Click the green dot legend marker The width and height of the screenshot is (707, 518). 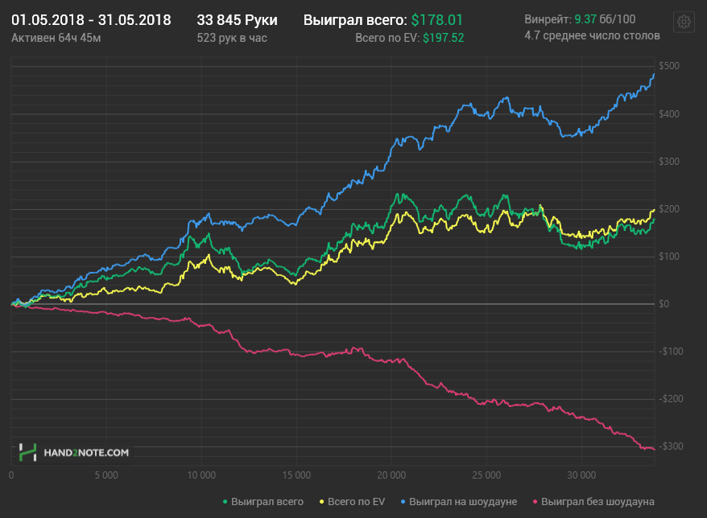[225, 502]
